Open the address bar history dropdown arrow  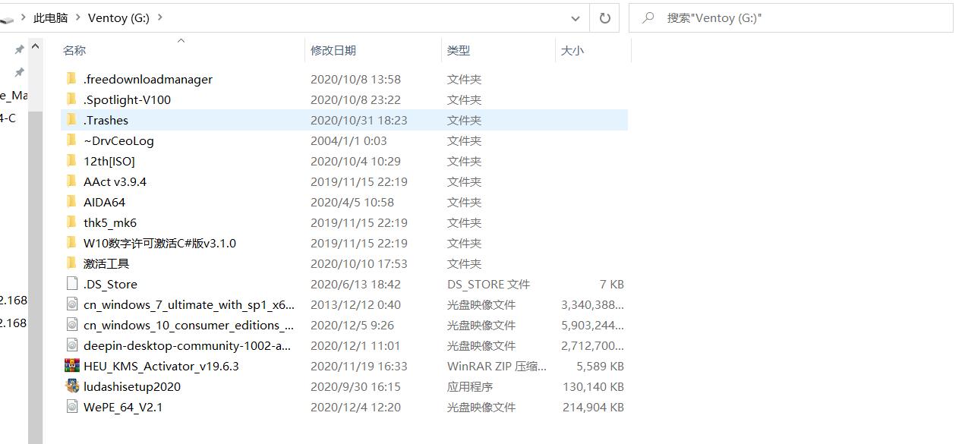coord(576,17)
